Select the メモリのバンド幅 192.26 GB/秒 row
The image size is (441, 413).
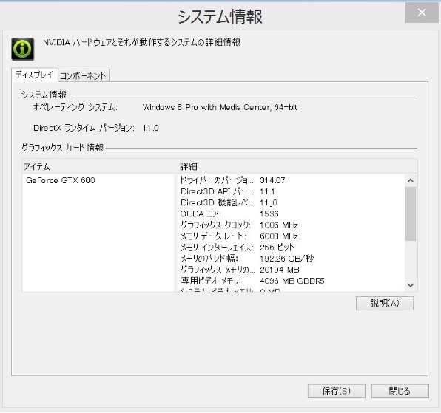point(291,259)
